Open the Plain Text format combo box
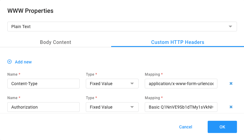The width and height of the screenshot is (244, 140). click(122, 27)
